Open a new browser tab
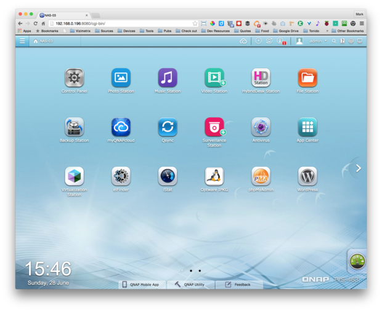This screenshot has width=382, height=311. pos(95,15)
